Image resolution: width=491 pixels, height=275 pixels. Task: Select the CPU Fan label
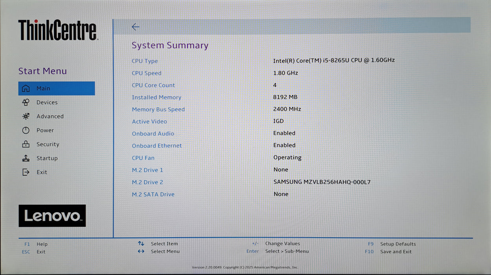pos(143,158)
